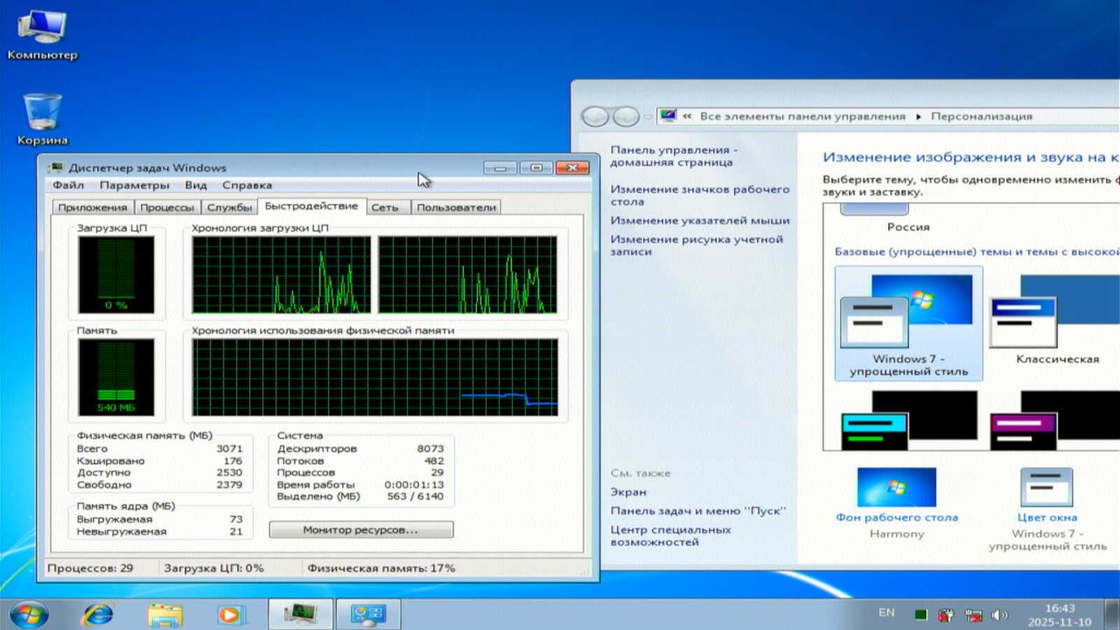Click the Windows Start orb
1120x630 pixels.
[x=29, y=615]
